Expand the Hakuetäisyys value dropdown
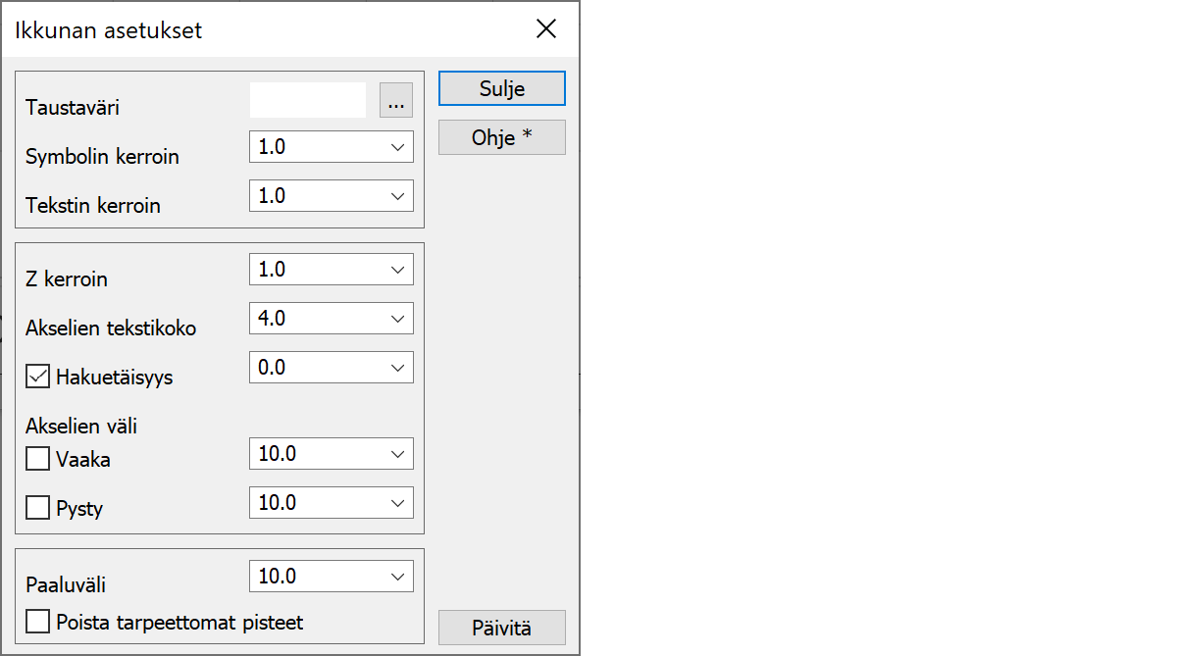 click(397, 367)
